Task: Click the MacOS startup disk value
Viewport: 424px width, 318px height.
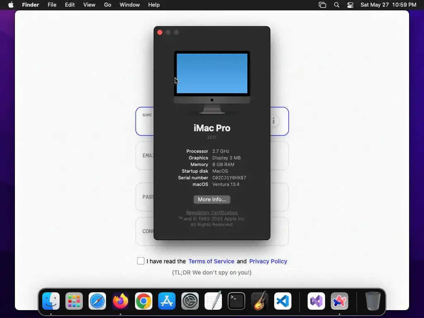Action: click(220, 171)
